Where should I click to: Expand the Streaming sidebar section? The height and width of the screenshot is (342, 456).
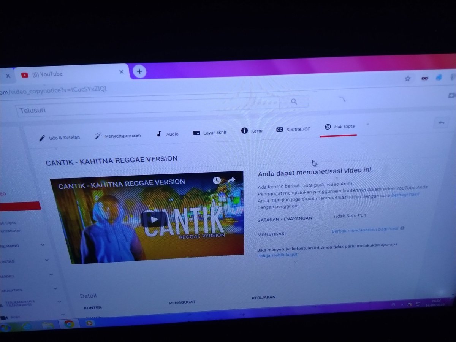[42, 245]
